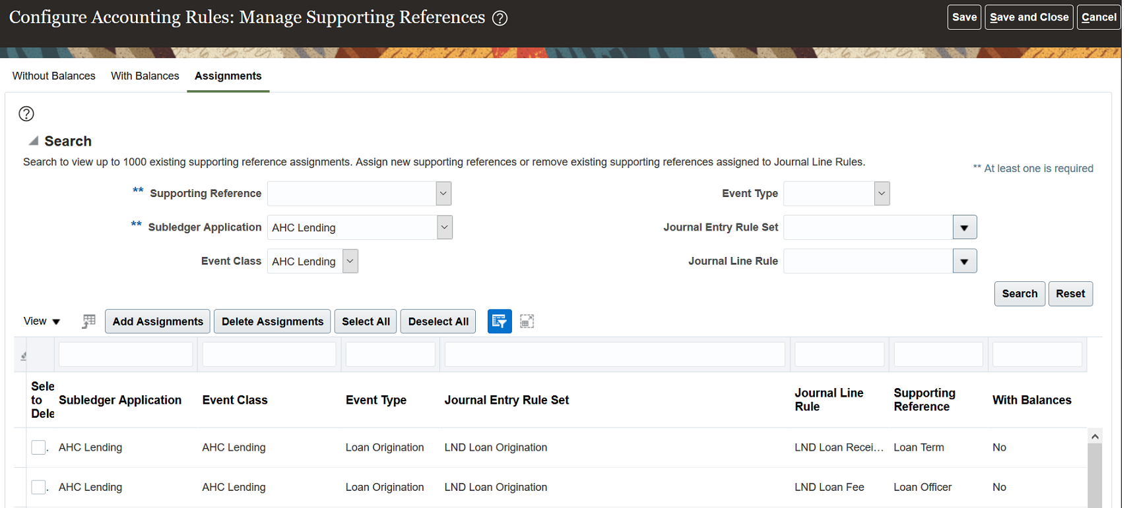Click the scroll up arrow of the table

[x=1095, y=437]
